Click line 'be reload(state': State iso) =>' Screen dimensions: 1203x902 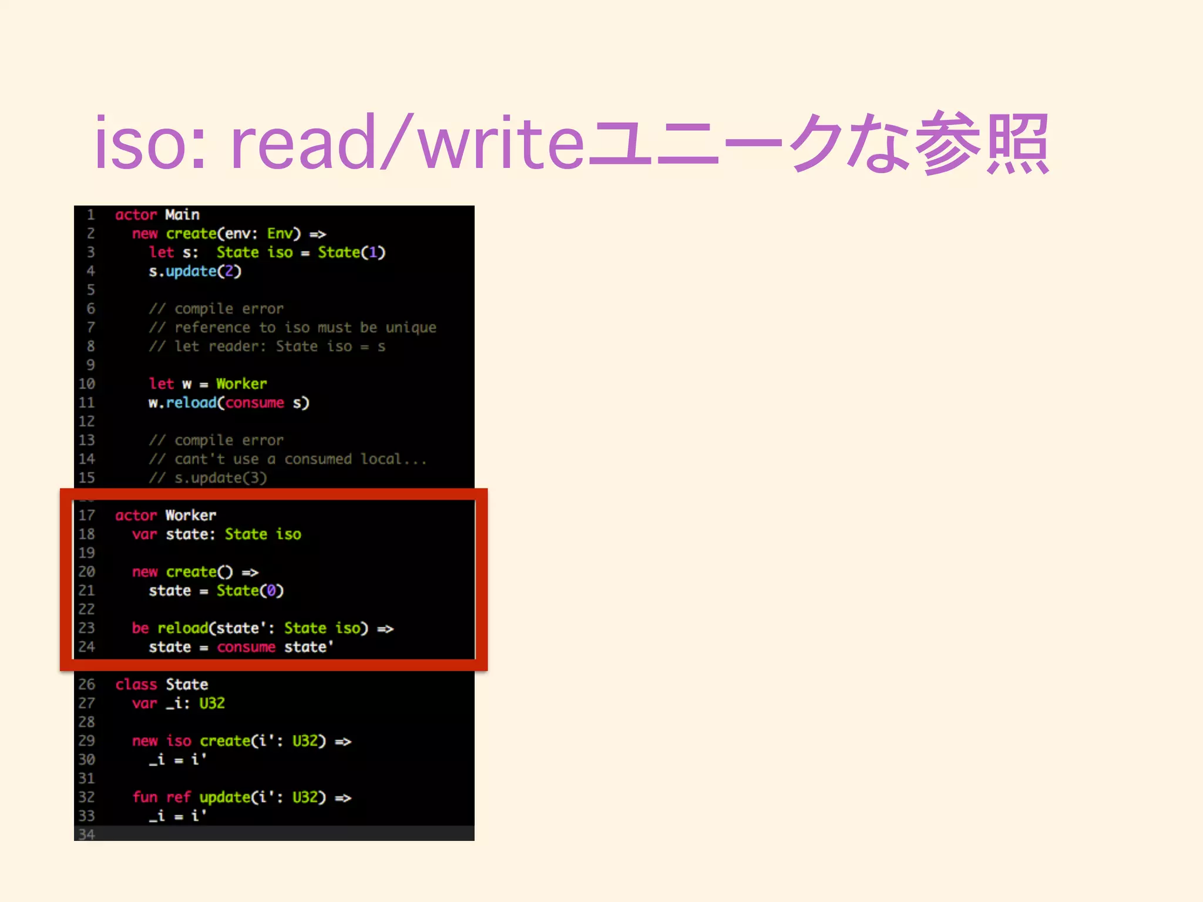pyautogui.click(x=263, y=628)
